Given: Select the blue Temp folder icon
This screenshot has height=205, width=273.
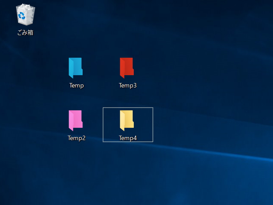Looking at the screenshot, I should [75, 68].
